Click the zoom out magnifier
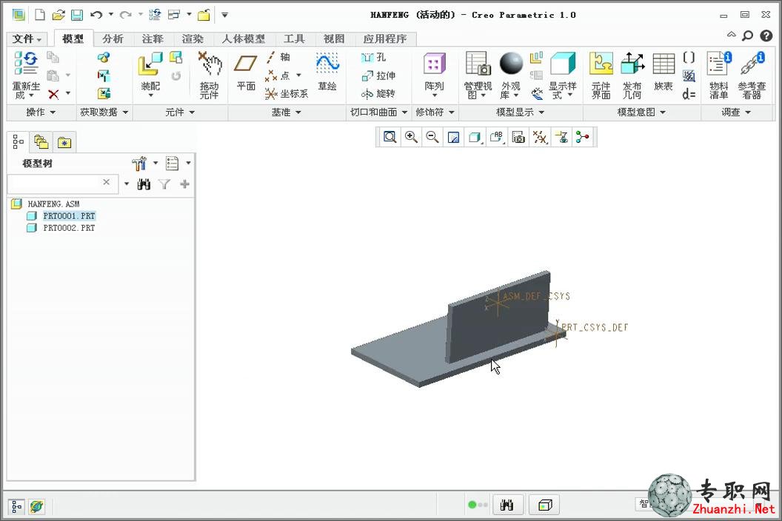The image size is (782, 521). (432, 137)
